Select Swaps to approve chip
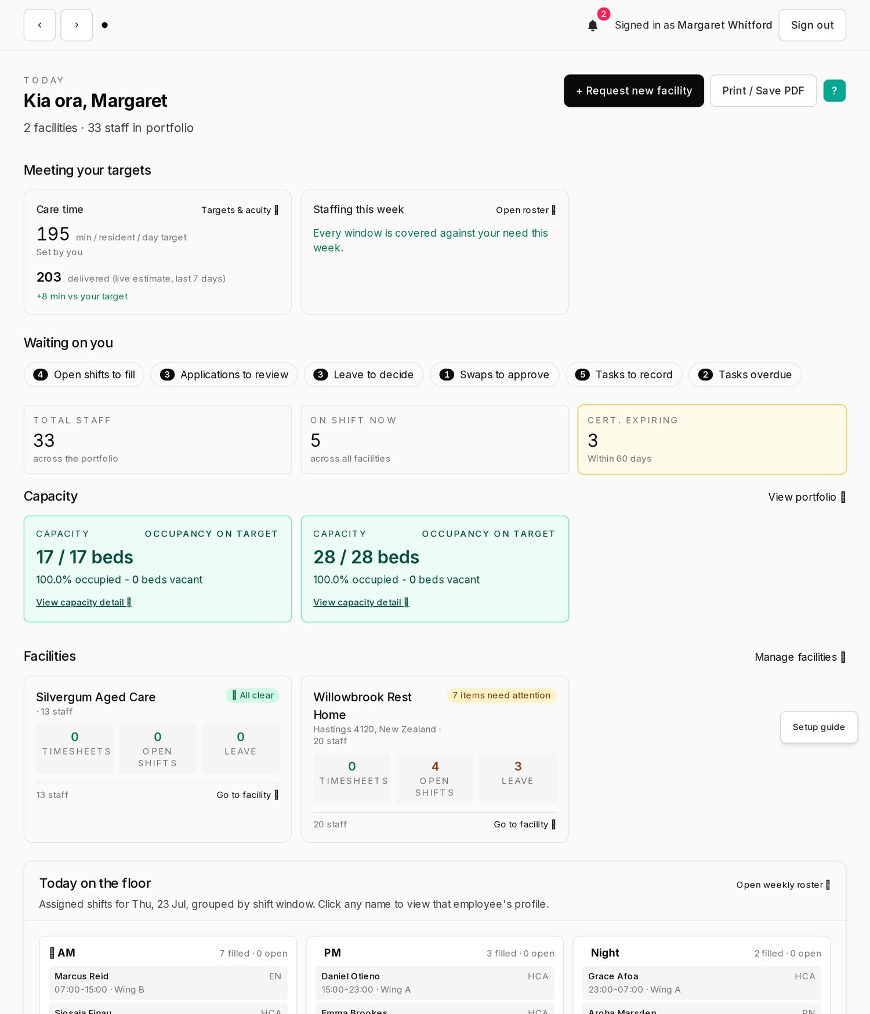Viewport: 870px width, 1014px height. [495, 375]
